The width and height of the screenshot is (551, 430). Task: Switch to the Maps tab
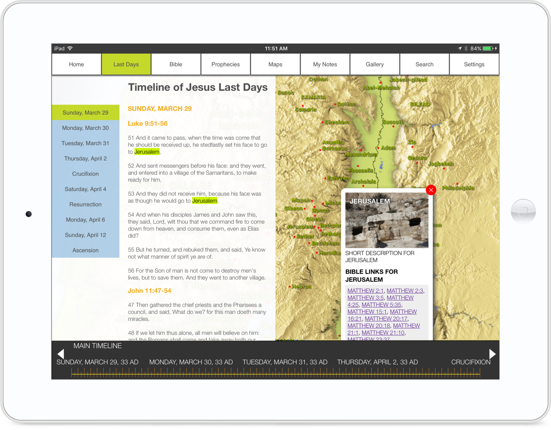tap(275, 64)
